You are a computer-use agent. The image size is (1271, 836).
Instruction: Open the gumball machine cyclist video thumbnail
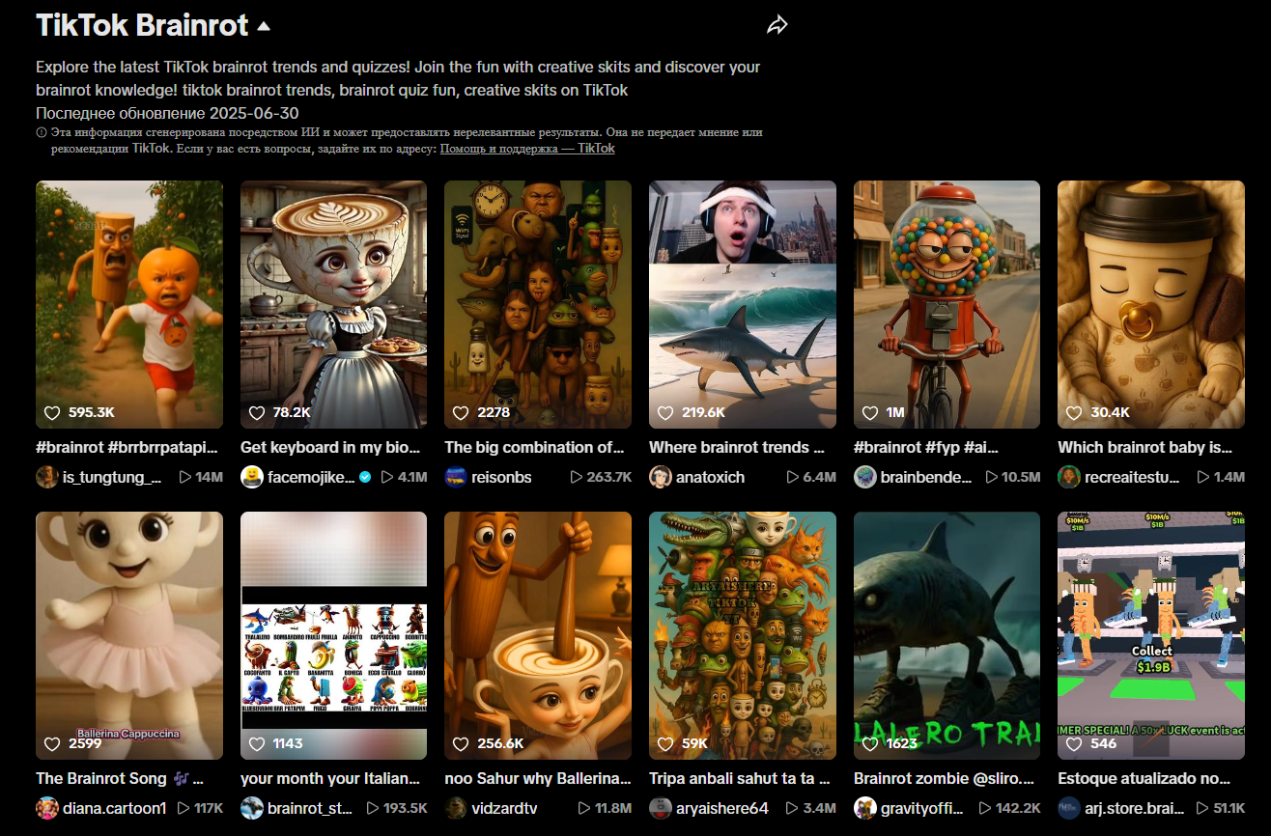[x=946, y=304]
